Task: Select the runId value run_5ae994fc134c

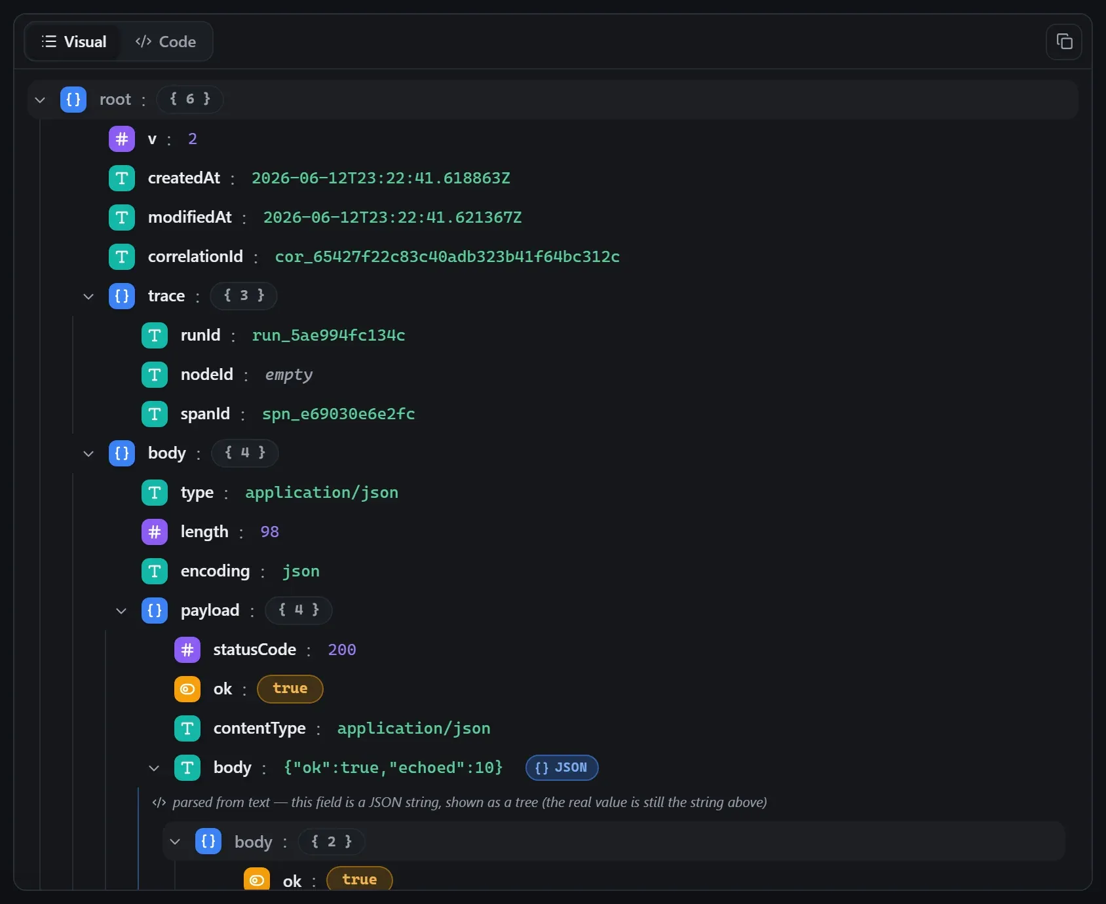Action: coord(328,335)
